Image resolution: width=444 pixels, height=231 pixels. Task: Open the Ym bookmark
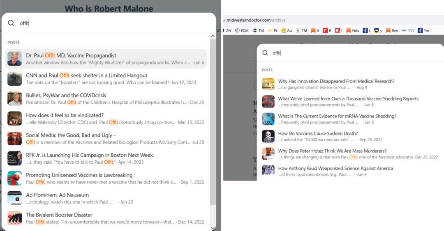pos(423,30)
